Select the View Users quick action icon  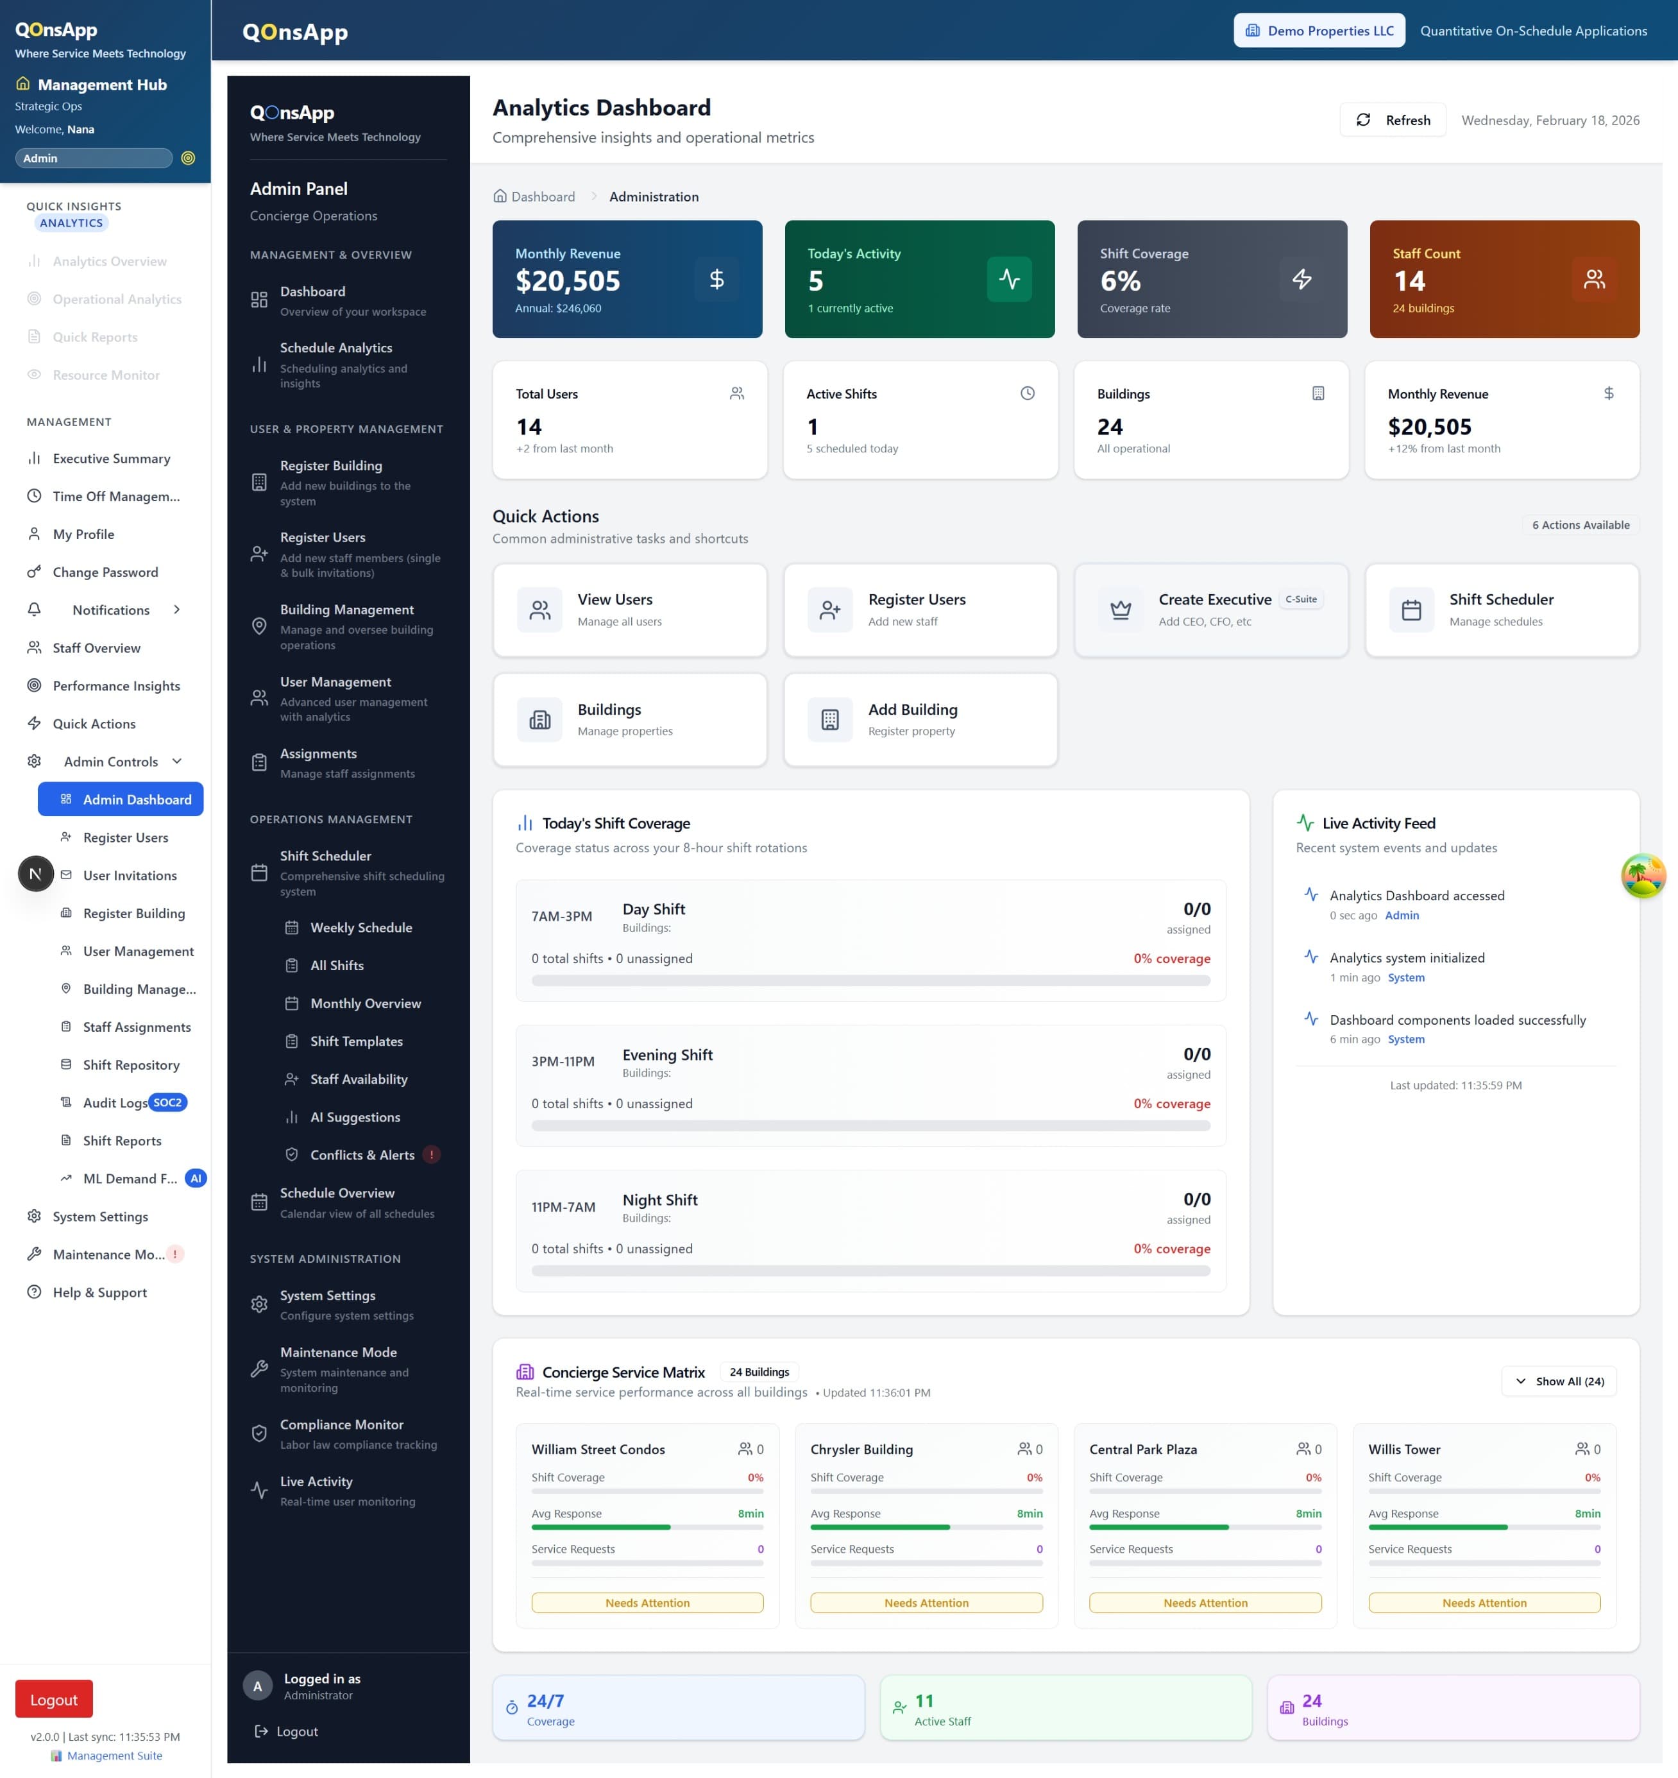pos(539,610)
